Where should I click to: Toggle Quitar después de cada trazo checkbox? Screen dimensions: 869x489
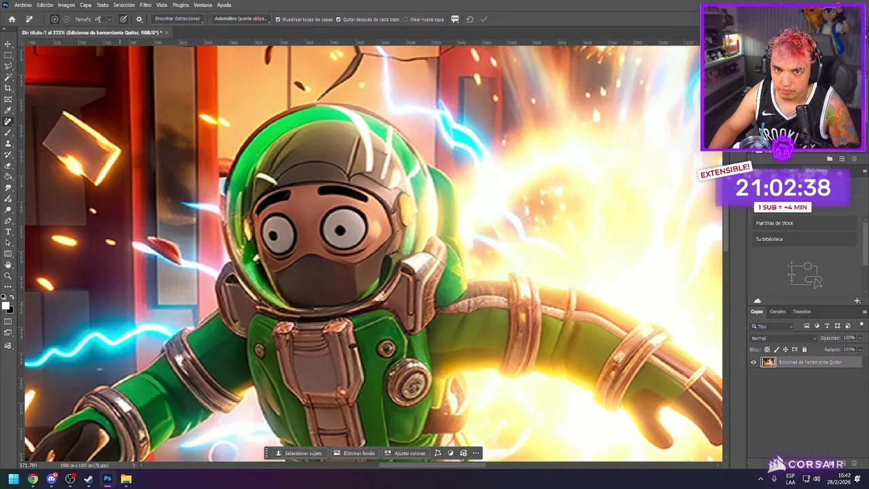coord(339,19)
